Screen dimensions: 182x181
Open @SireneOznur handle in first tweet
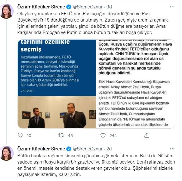pyautogui.click(x=88, y=7)
